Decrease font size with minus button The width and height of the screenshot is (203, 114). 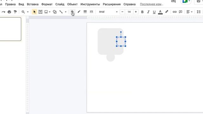coord(122,12)
